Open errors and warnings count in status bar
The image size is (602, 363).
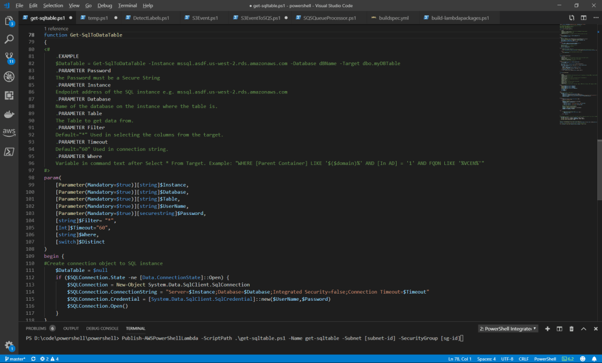[x=49, y=359]
